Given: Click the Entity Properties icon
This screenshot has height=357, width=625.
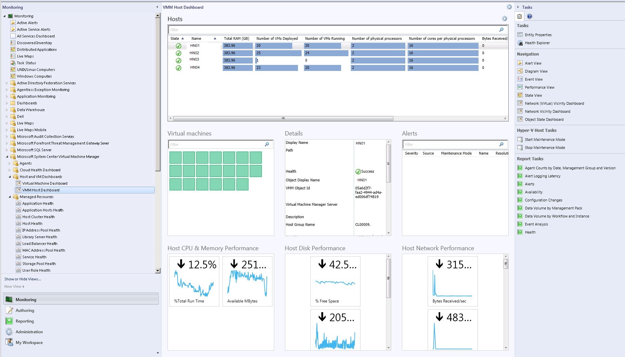Looking at the screenshot, I should [520, 35].
